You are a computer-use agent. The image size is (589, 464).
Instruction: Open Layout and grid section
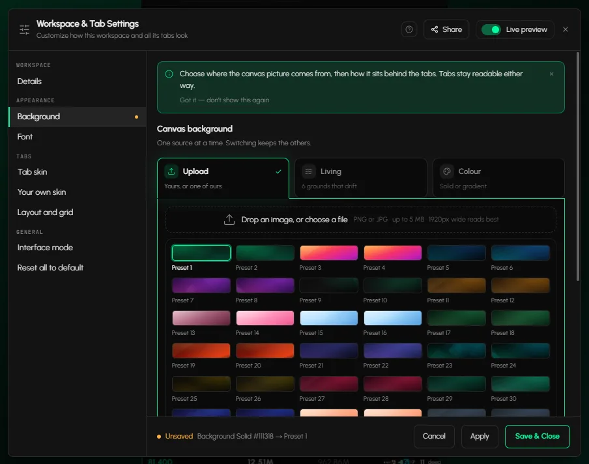click(78, 212)
